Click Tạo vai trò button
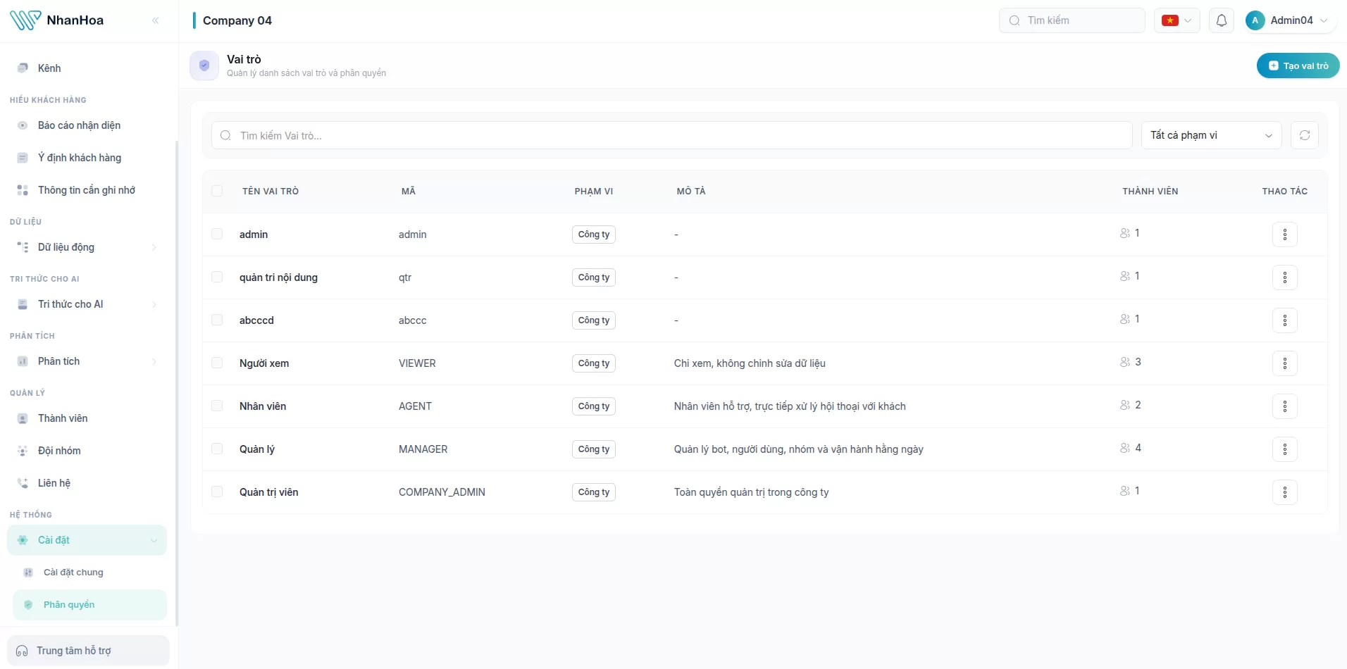The height and width of the screenshot is (669, 1347). pos(1298,65)
